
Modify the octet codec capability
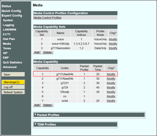(x=111, y=101)
